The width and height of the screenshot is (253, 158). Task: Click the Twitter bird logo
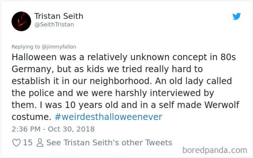[236, 16]
